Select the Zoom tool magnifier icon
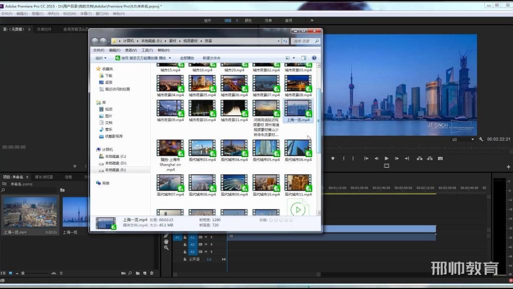 (x=166, y=248)
